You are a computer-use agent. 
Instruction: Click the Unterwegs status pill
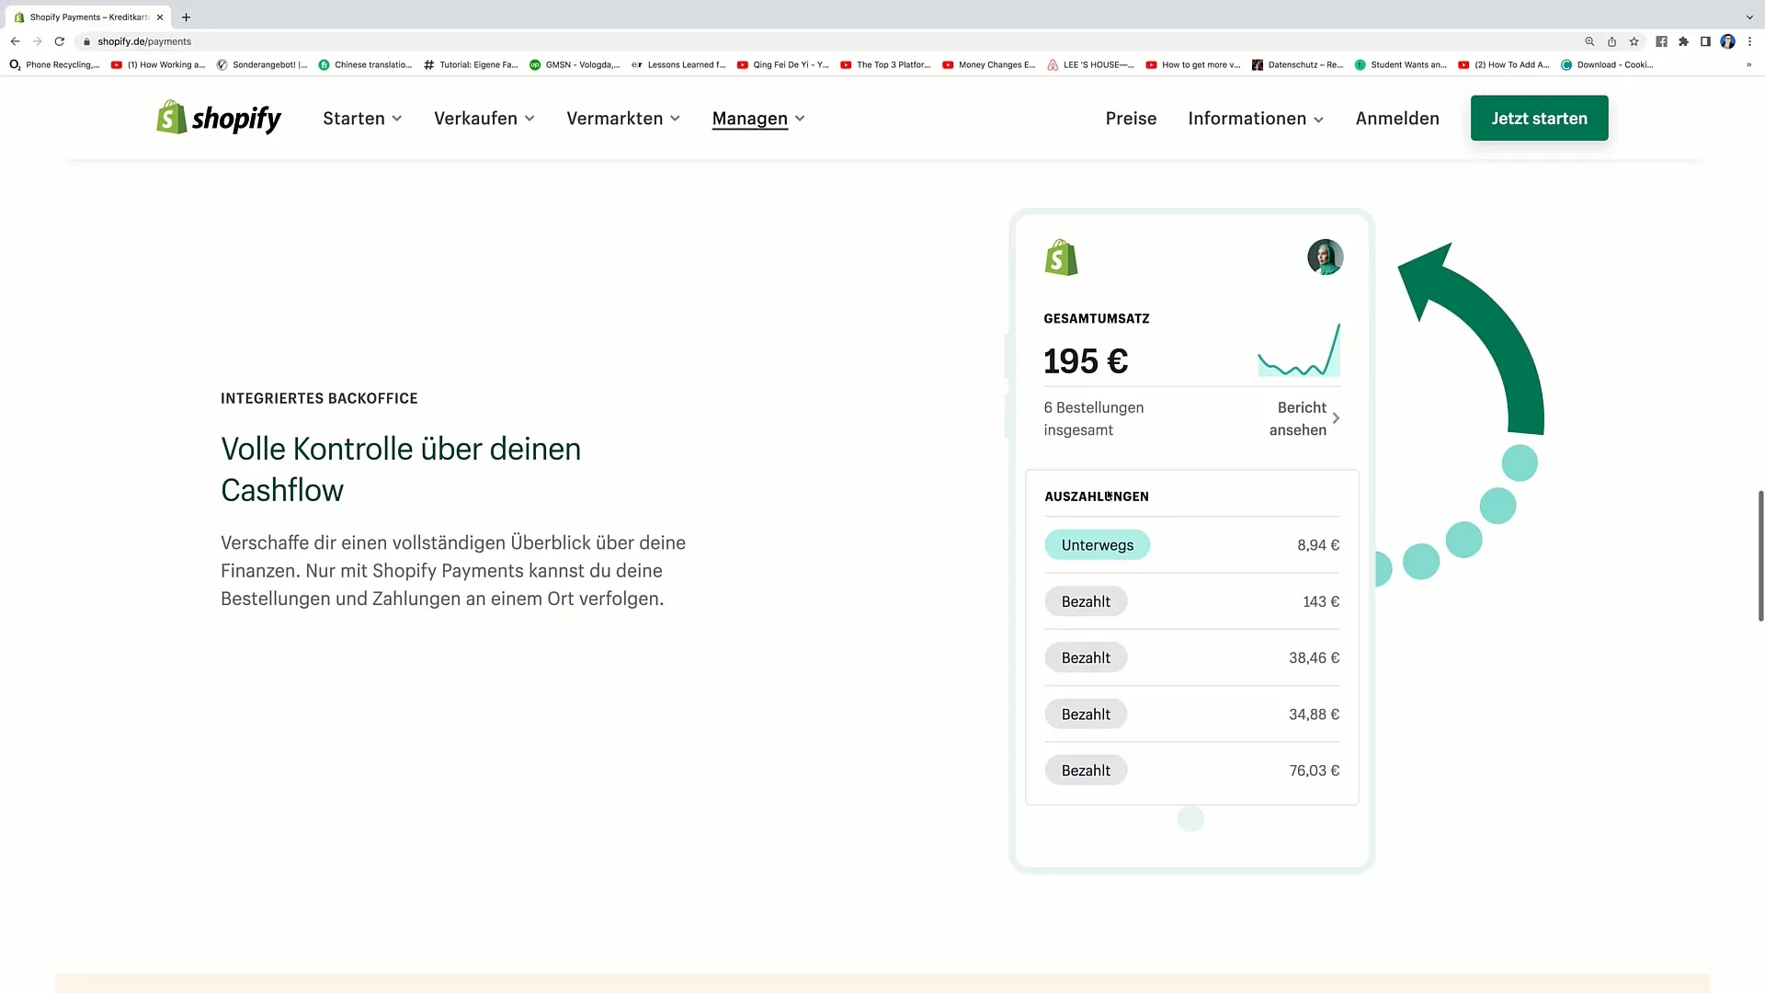(1097, 545)
